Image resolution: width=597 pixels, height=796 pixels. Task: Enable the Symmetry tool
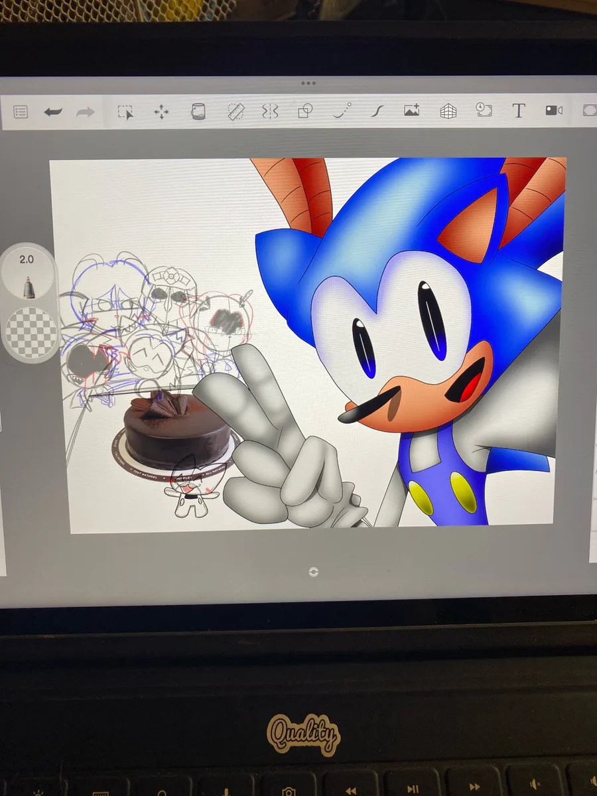pyautogui.click(x=270, y=111)
